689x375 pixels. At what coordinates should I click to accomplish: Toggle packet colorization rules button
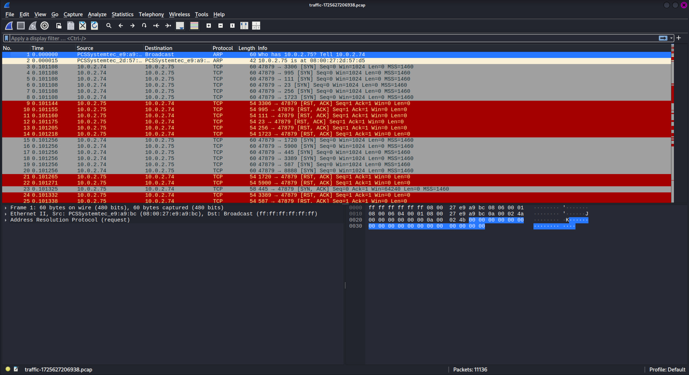point(194,26)
